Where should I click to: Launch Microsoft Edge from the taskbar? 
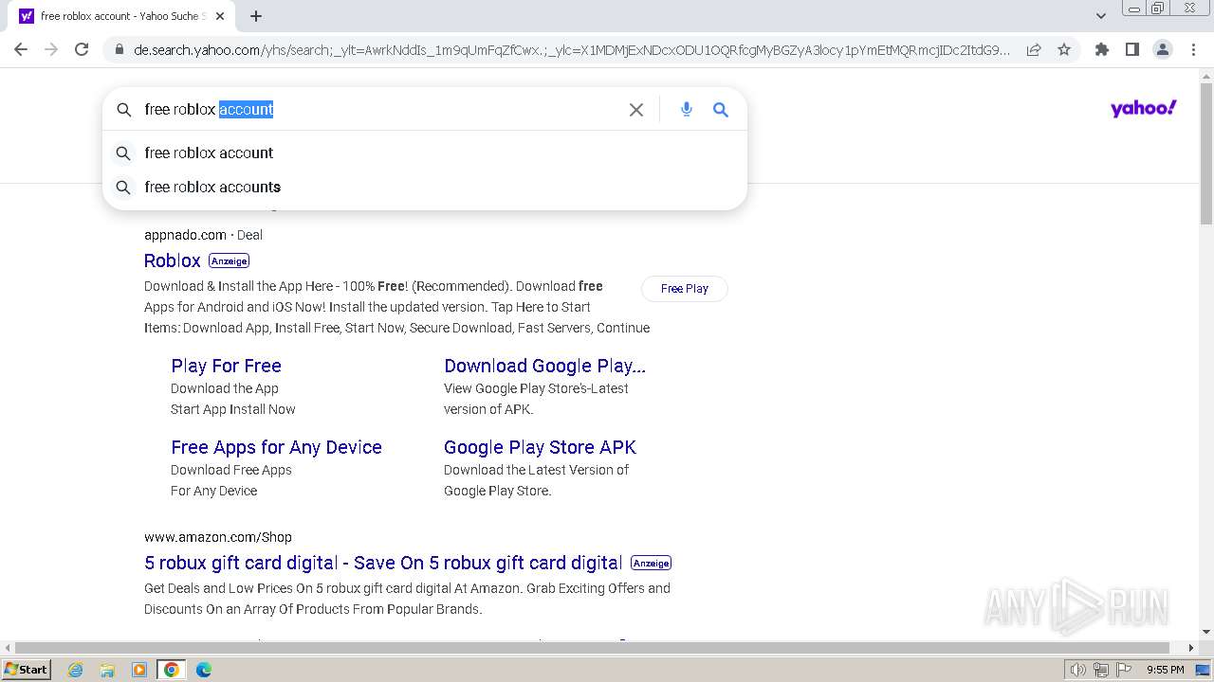204,670
